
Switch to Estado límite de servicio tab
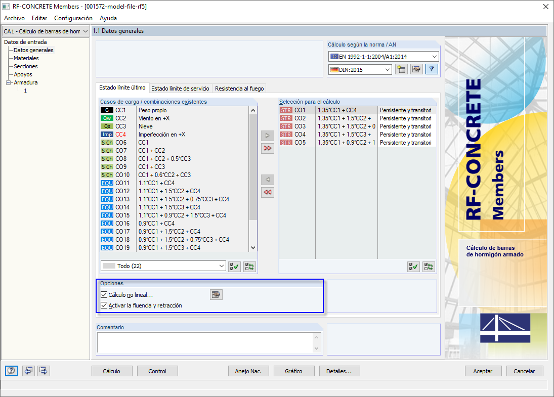coord(180,89)
